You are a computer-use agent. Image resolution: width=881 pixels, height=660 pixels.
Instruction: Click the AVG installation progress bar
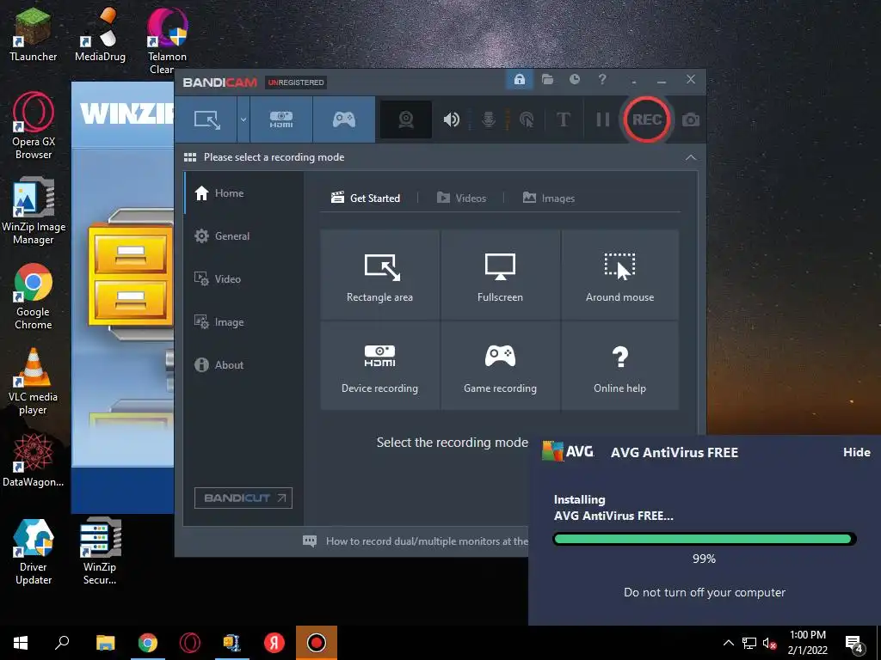click(704, 540)
